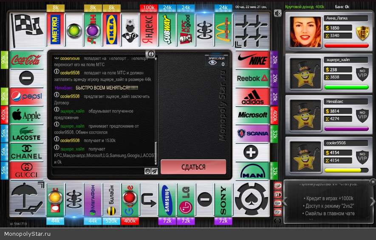
Task: Click the doctor nurse cell on top row
Action: (x=130, y=29)
